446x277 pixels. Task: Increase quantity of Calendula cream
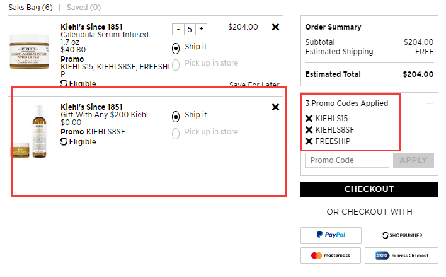click(201, 29)
